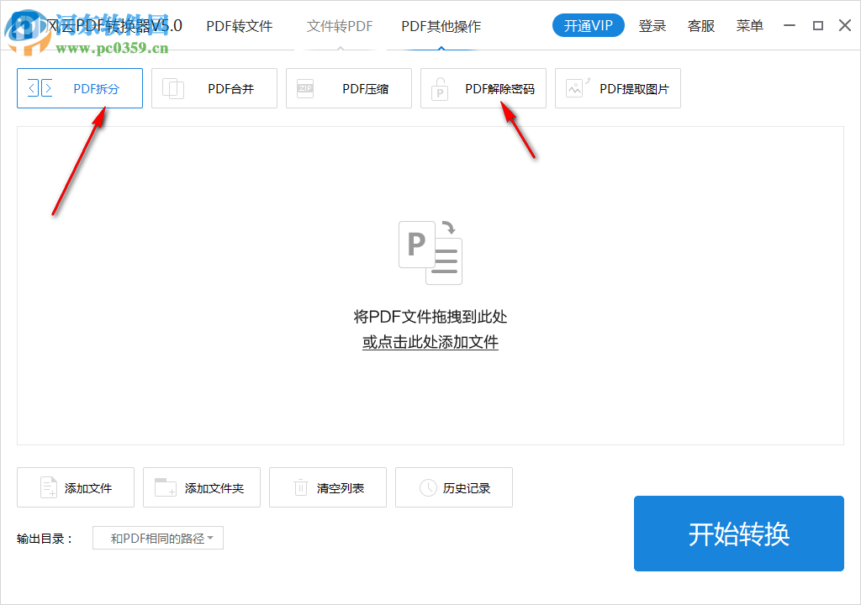Switch to the 文件转PDF tab

[x=339, y=26]
